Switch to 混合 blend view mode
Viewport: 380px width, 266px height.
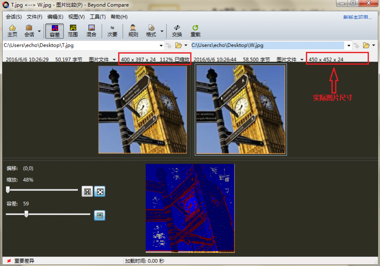[91, 31]
